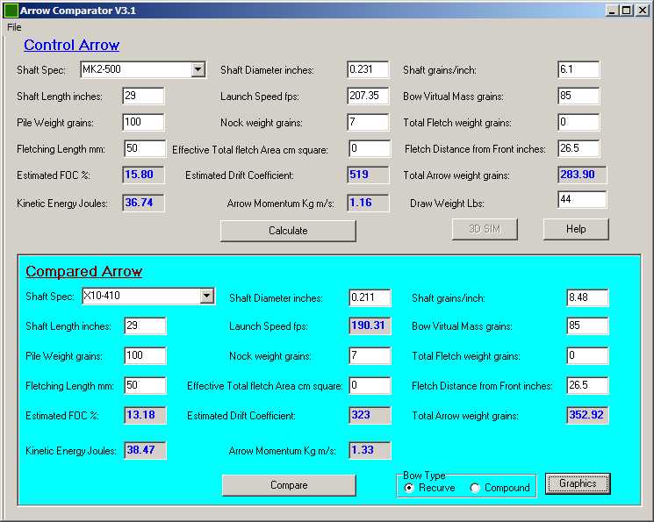Edit Control Arrow Launch Speed field 207.35

pyautogui.click(x=368, y=96)
